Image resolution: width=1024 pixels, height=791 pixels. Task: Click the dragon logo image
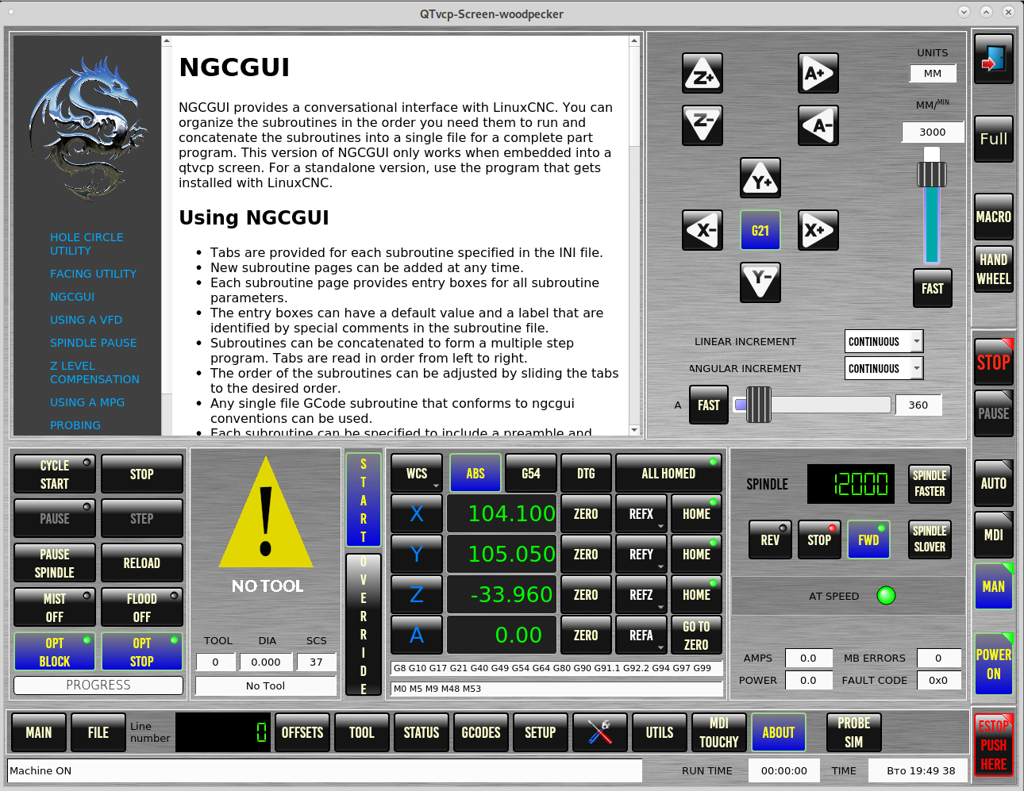coord(88,127)
